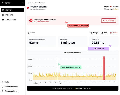
Task: Click the Uptime pulse logo icon
Action: tap(3, 3)
